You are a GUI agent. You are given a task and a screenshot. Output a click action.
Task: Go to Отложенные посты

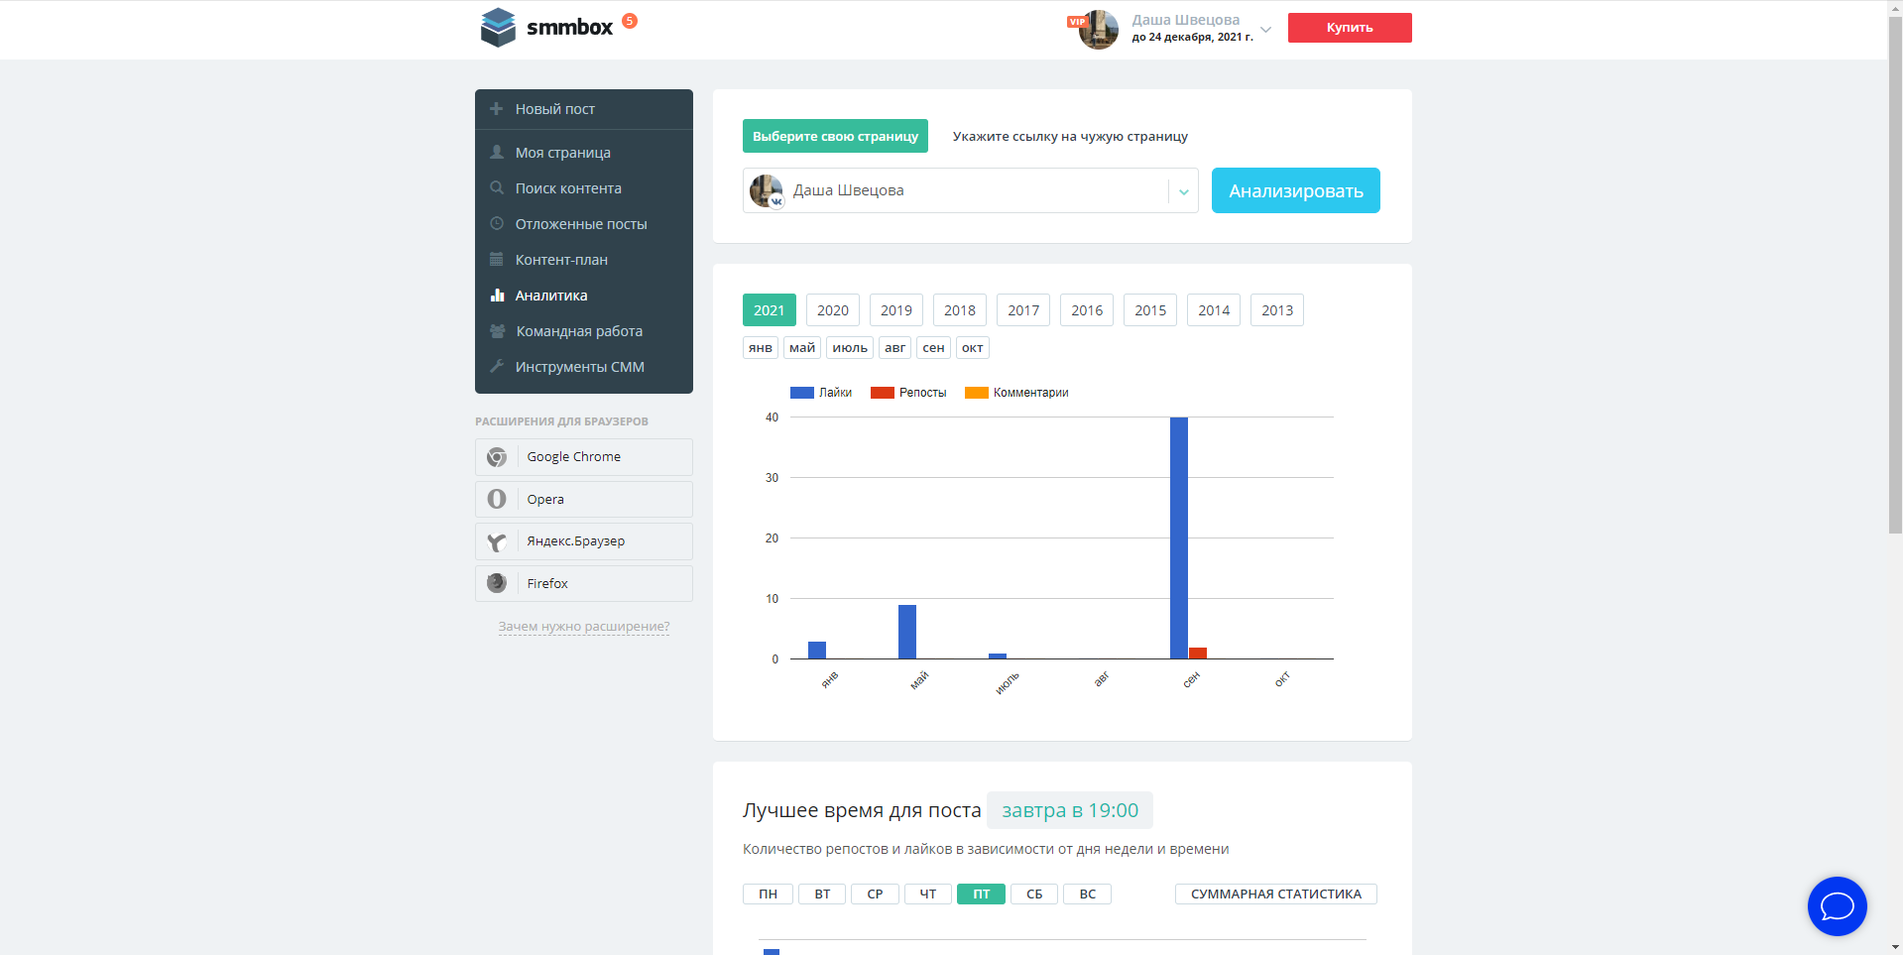[581, 224]
